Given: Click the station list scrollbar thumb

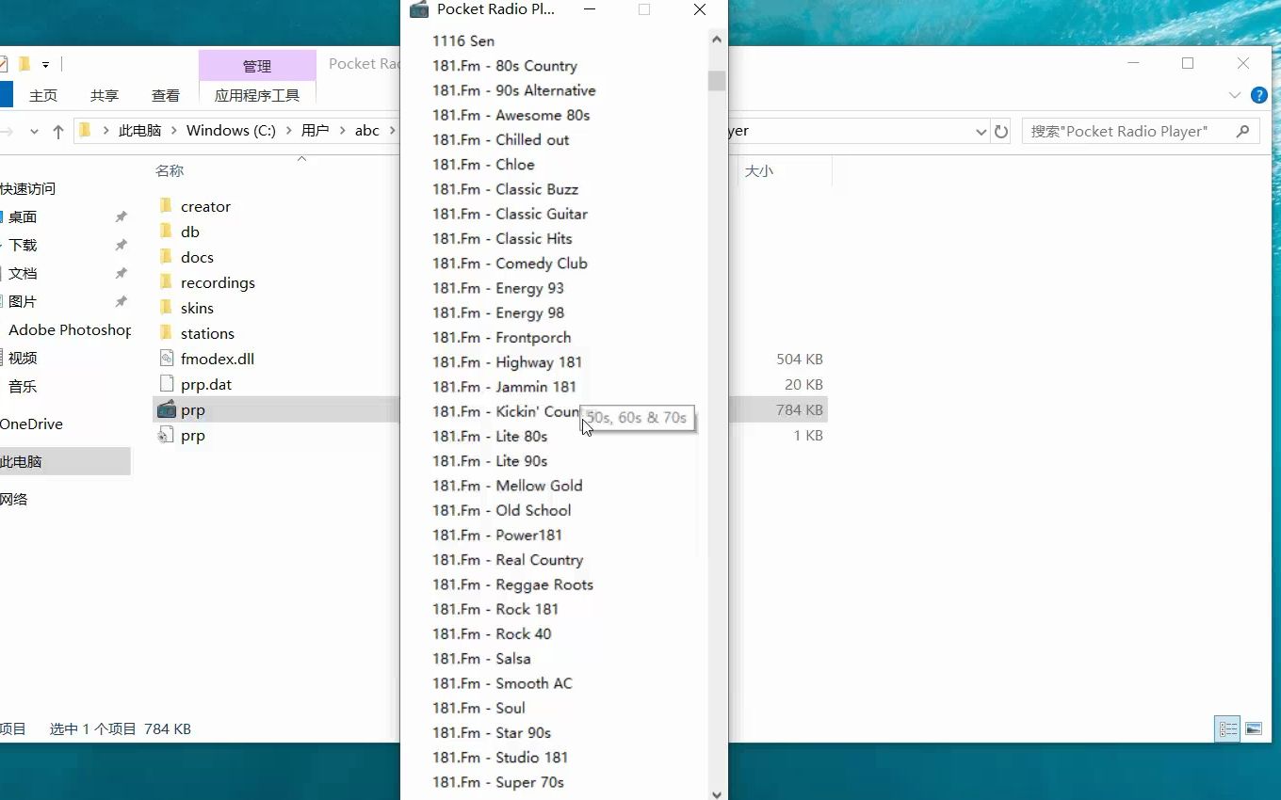Looking at the screenshot, I should 717,81.
